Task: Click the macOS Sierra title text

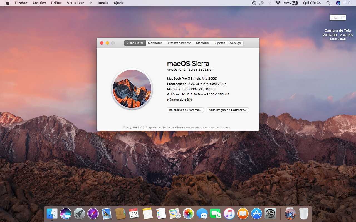Action: coord(188,64)
